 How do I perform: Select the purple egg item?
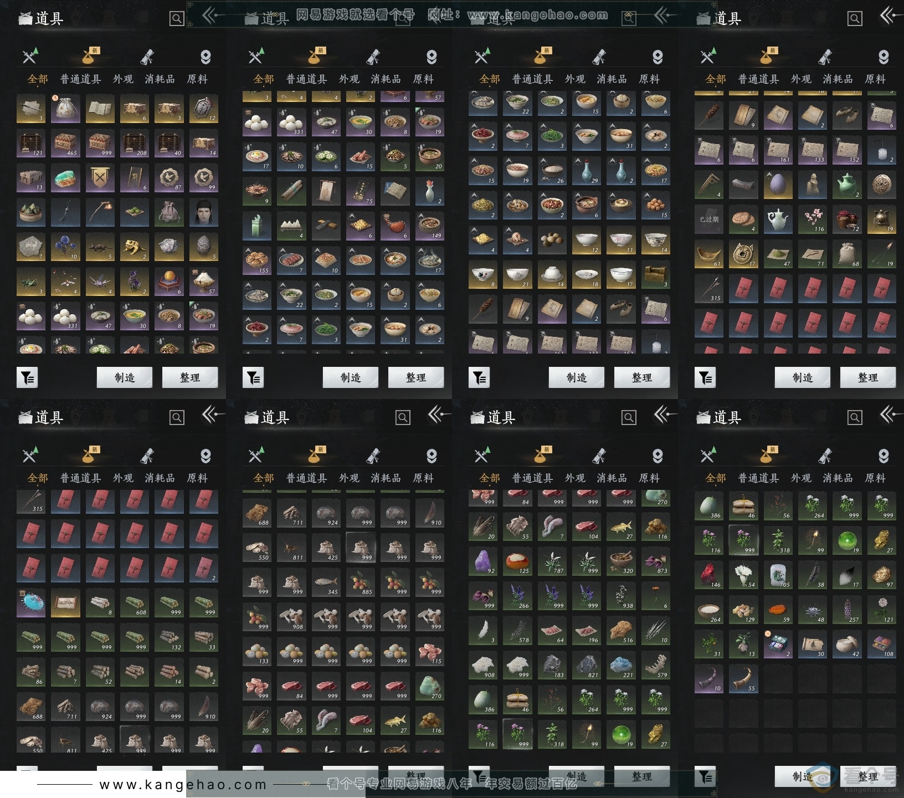[x=778, y=185]
